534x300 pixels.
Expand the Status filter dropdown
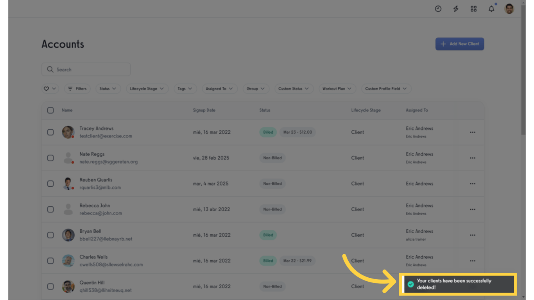click(108, 89)
